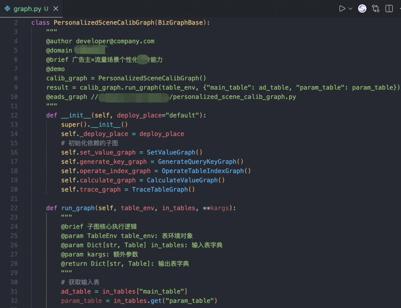
Task: Click the __init__ method name on line 12
Action: 76,115
